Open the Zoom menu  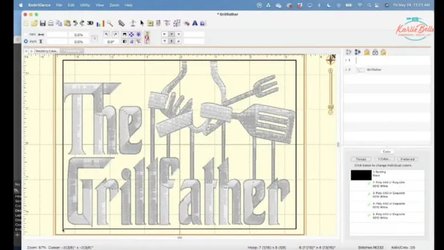point(114,5)
